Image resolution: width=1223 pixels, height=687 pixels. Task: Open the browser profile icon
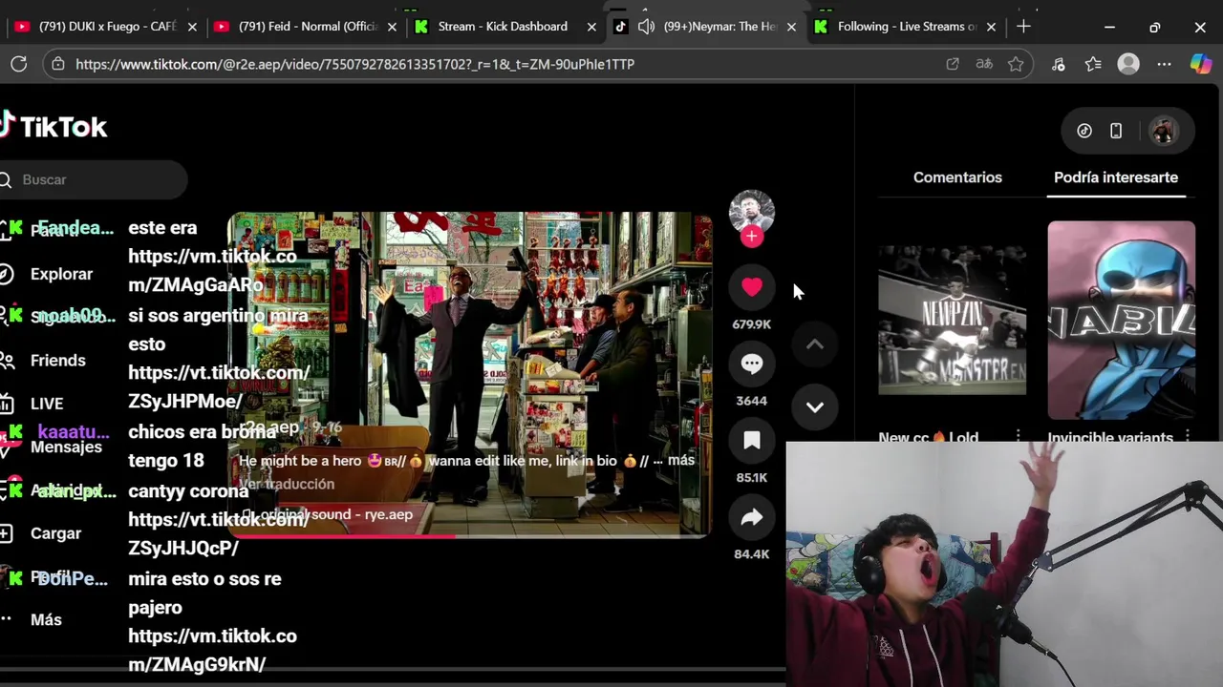(x=1128, y=64)
